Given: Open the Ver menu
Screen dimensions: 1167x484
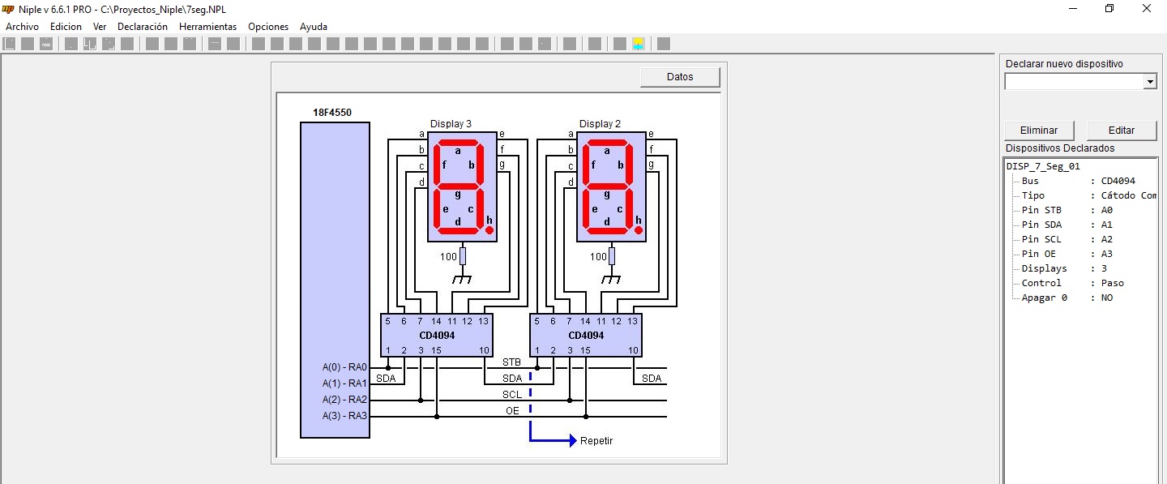Looking at the screenshot, I should coord(100,27).
